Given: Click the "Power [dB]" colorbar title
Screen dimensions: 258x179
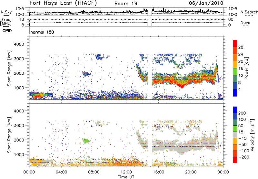Looking at the screenshot, I should click(246, 68).
